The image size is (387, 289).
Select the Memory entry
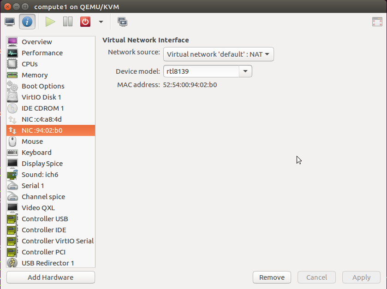coord(51,75)
